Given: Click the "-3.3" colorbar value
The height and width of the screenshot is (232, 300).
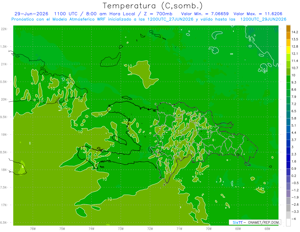Looking at the screenshot, I should tap(295, 212).
